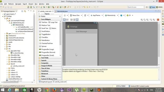
Task: Click the New file toolbar icon
Action: 1,7
